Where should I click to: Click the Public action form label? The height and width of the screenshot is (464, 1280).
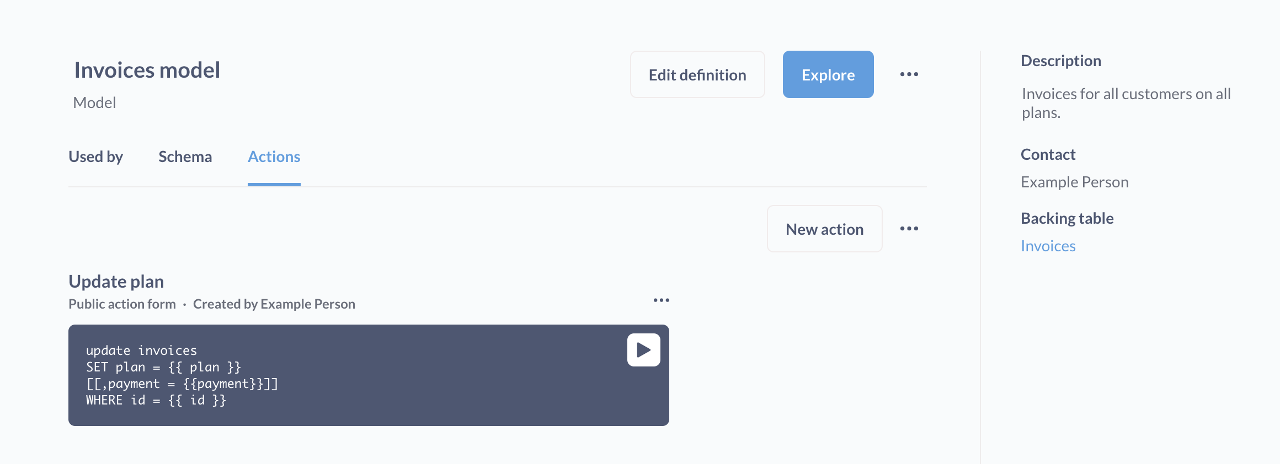point(122,304)
